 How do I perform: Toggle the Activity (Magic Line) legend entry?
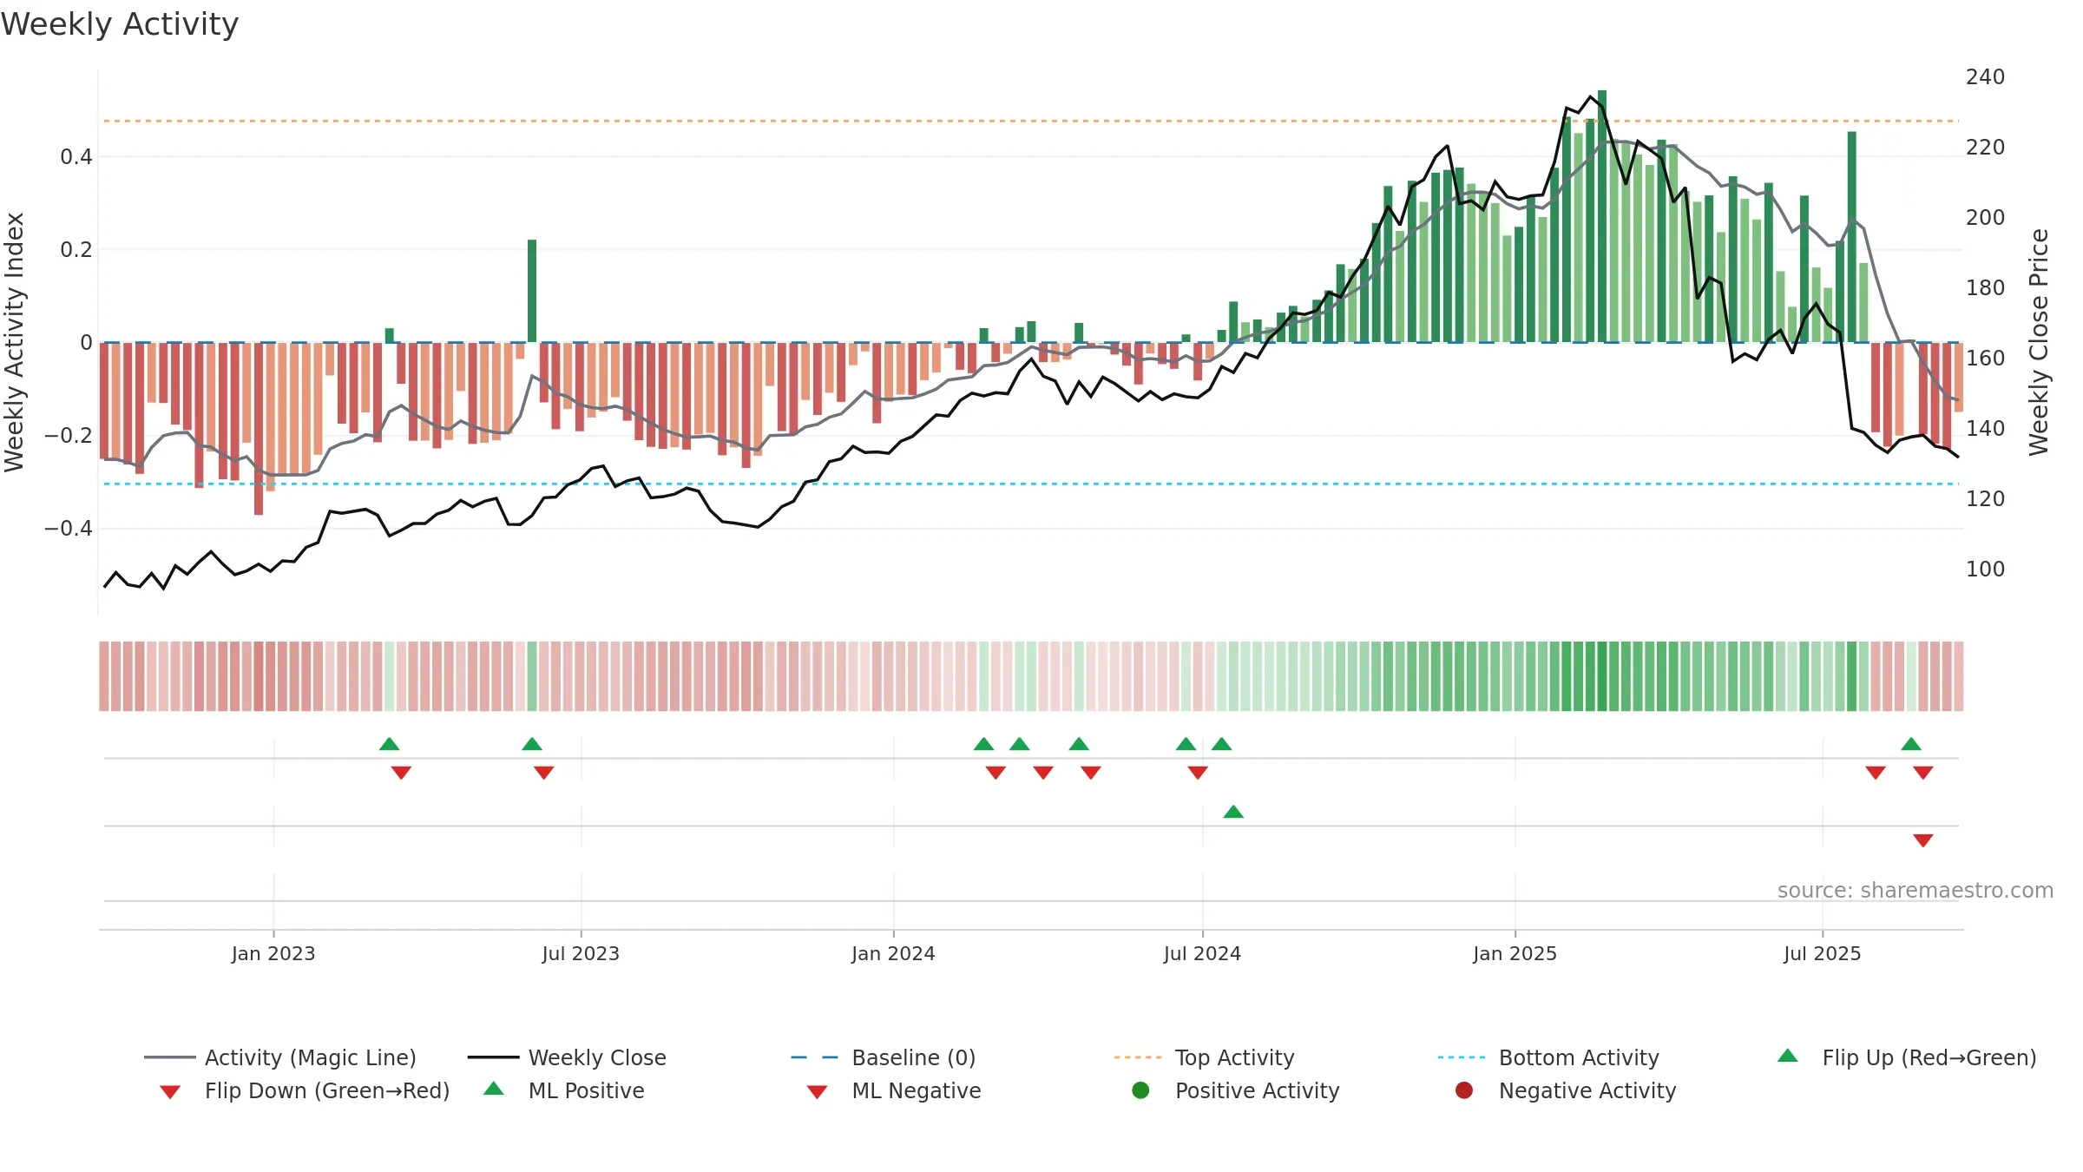click(x=280, y=1057)
